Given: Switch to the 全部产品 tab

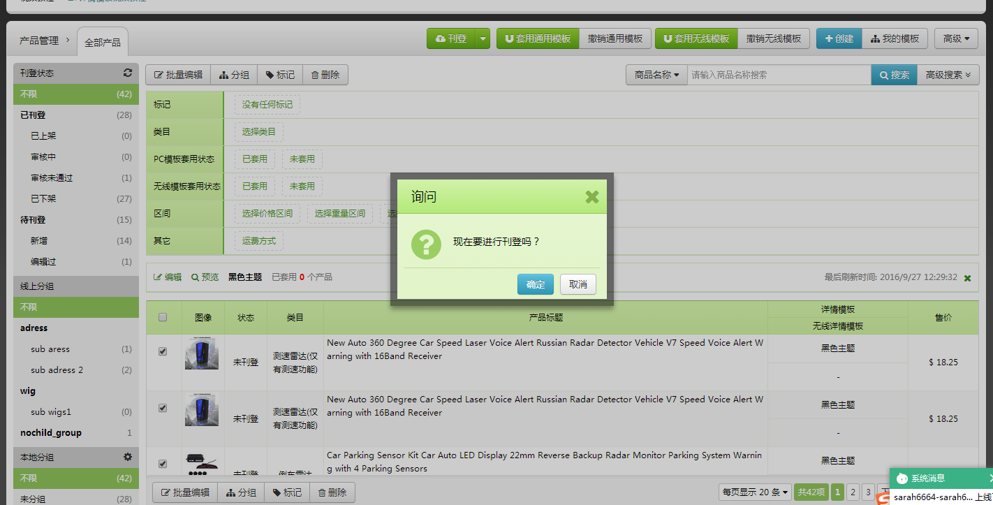Looking at the screenshot, I should pyautogui.click(x=103, y=43).
